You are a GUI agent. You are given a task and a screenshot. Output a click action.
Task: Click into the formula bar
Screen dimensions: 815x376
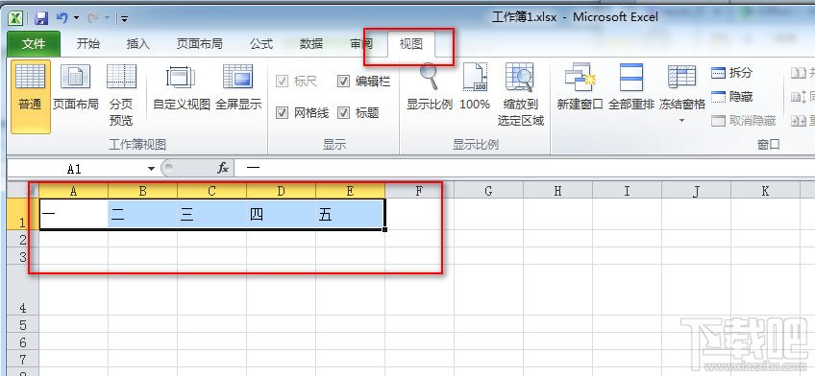tap(525, 168)
